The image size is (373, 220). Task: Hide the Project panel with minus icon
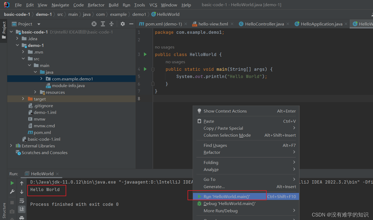131,24
